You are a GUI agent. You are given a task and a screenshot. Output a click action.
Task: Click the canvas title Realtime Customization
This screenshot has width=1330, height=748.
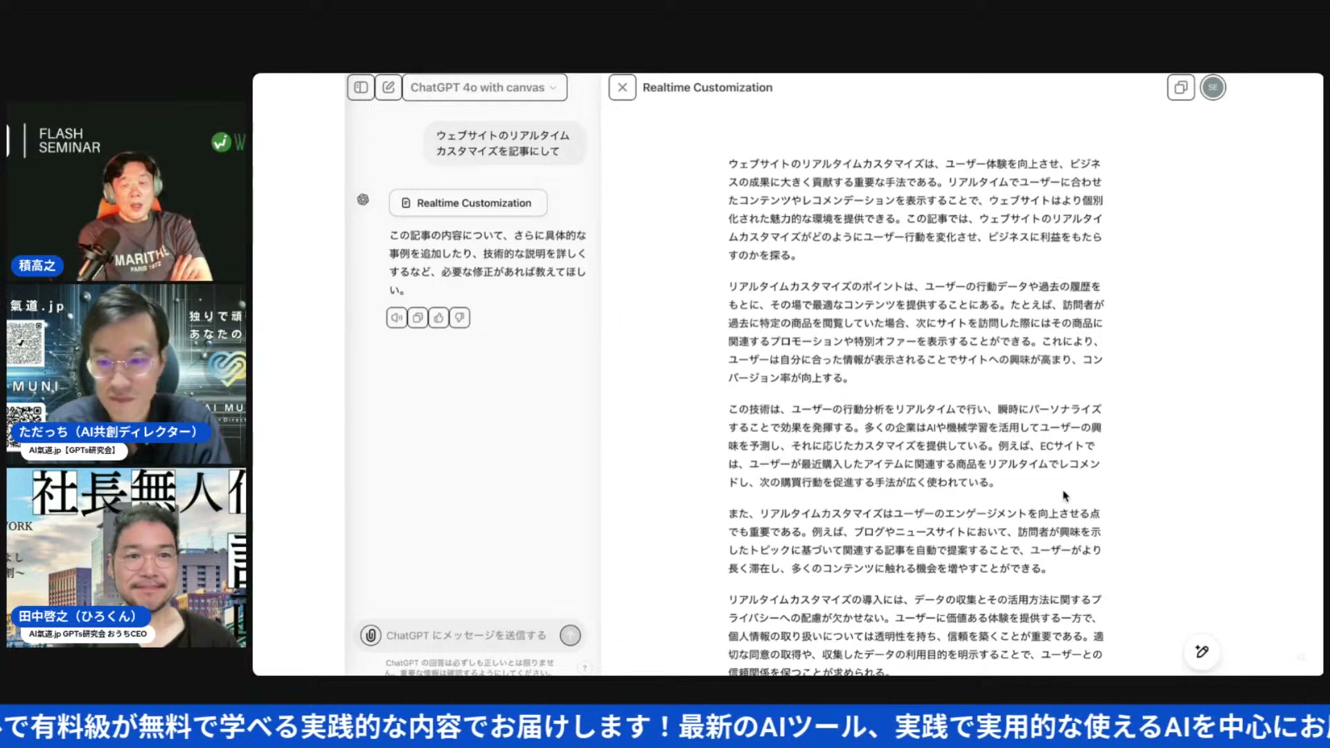(x=707, y=87)
